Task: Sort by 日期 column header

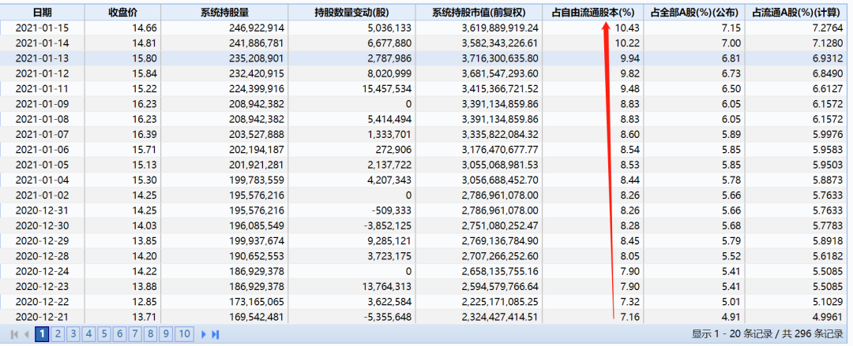Action: point(43,12)
